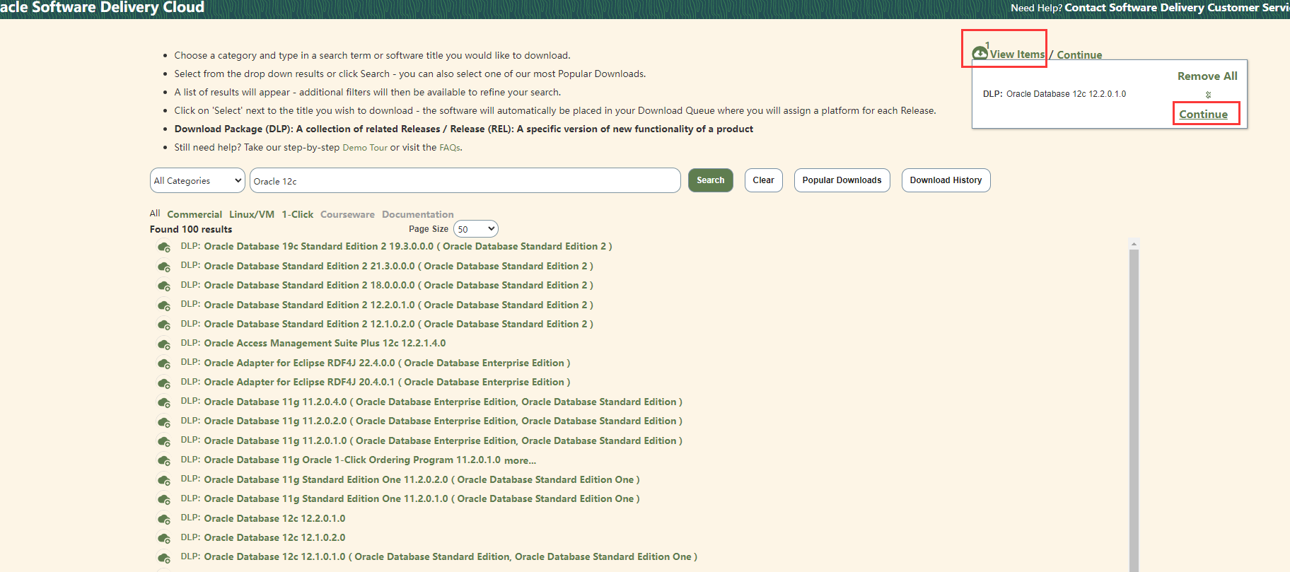Open the All Categories dropdown

197,180
